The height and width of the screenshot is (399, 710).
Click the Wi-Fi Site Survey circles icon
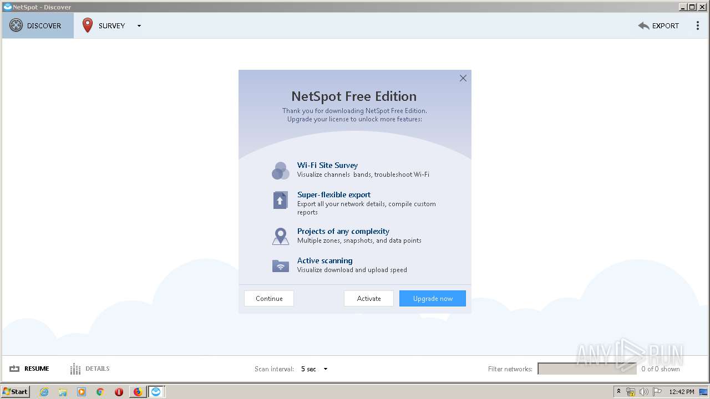pyautogui.click(x=281, y=171)
